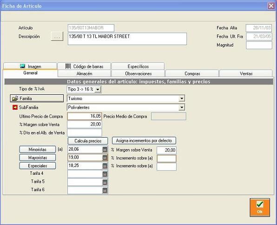Open the Código de barras tab

[84, 66]
